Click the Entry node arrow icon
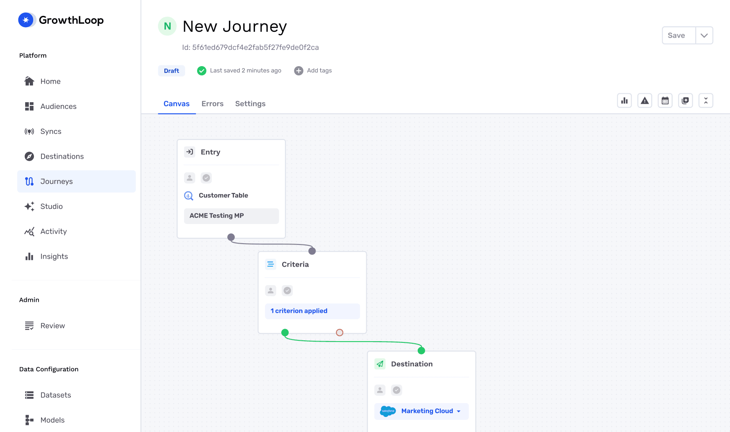730x432 pixels. tap(190, 152)
